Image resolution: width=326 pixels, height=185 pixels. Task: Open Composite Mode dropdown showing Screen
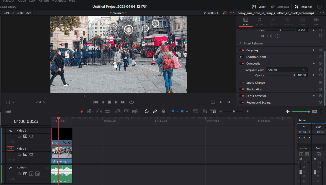(x=287, y=70)
